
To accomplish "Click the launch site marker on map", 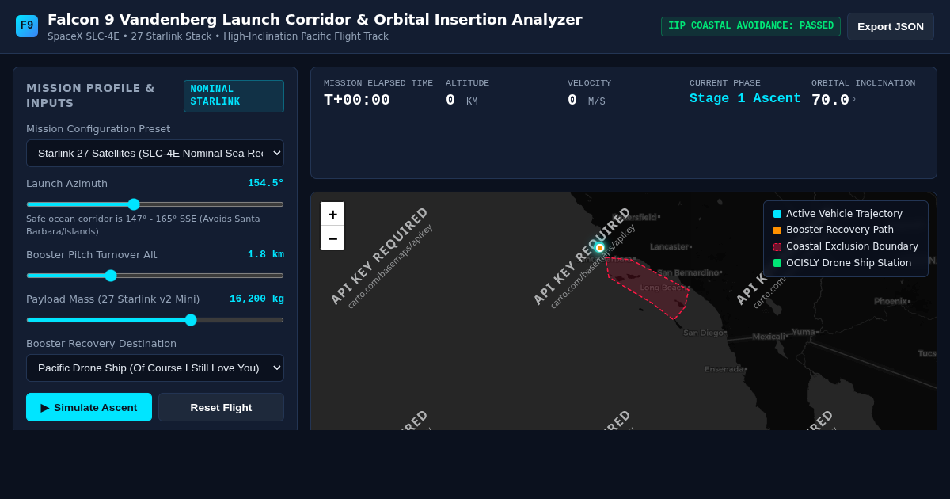I will point(600,248).
